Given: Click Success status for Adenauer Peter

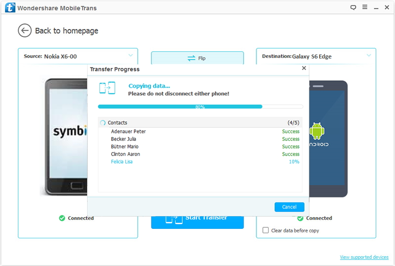Looking at the screenshot, I should coord(291,131).
